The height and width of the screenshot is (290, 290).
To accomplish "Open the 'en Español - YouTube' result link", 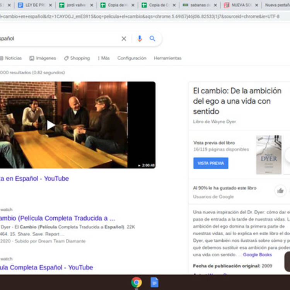I will (x=34, y=179).
